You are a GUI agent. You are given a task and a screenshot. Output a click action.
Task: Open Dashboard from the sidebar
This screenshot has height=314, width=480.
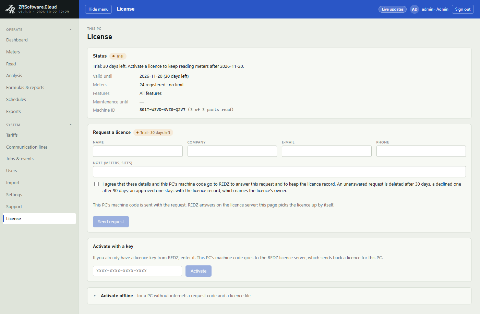point(39,40)
